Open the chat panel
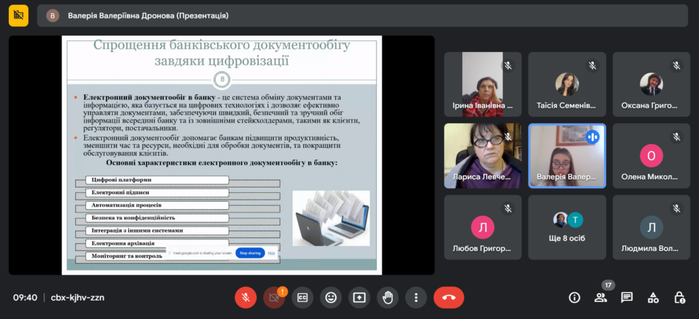This screenshot has height=319, width=699. pyautogui.click(x=627, y=297)
